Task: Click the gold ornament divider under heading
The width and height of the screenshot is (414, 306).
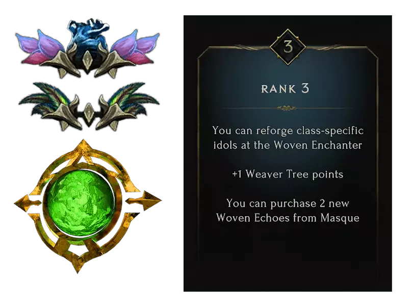Action: (287, 108)
